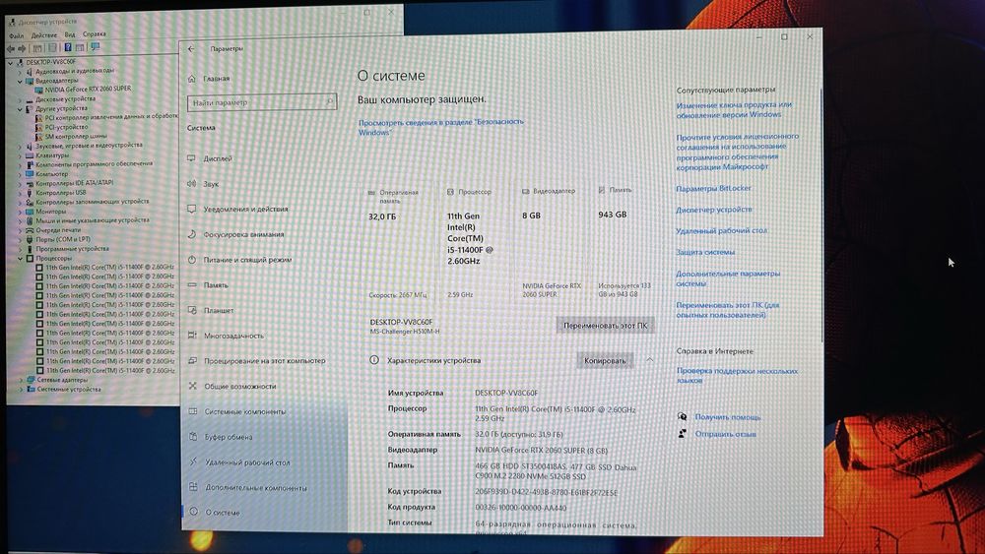Open Диспетчер устройств related link
The height and width of the screenshot is (554, 985).
click(713, 210)
